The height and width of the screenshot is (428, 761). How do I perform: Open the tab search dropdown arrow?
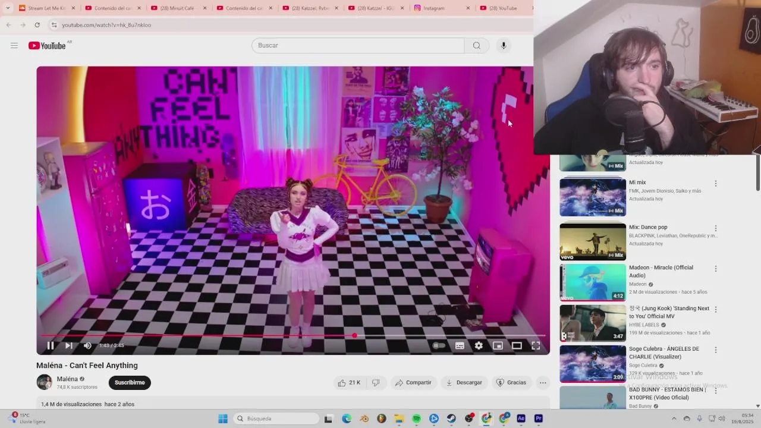point(8,8)
